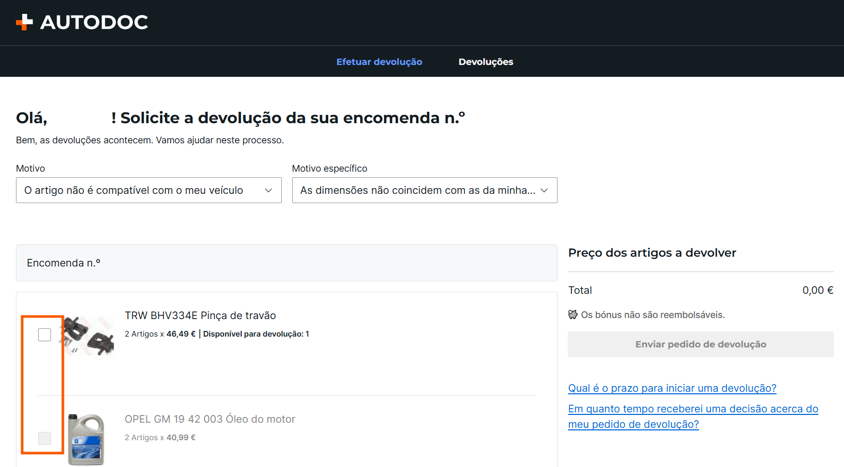
Task: Open the Motivo dropdown
Action: (149, 190)
